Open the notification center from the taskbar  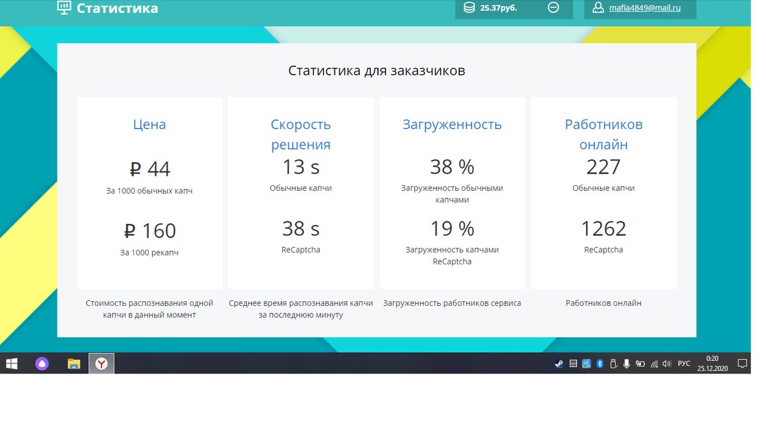pos(742,363)
